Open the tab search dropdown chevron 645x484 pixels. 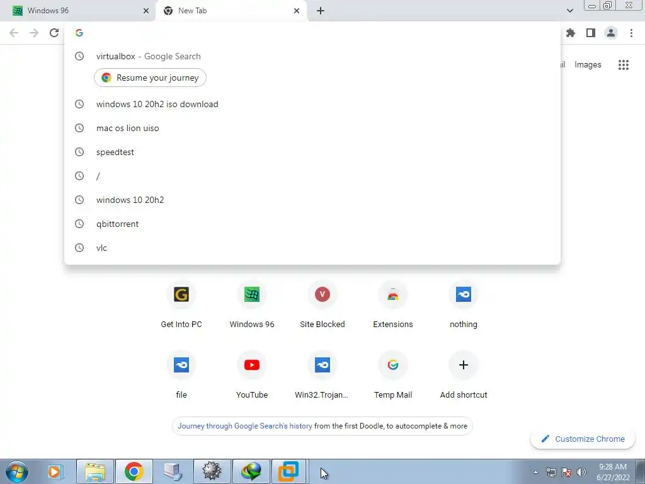[x=569, y=11]
